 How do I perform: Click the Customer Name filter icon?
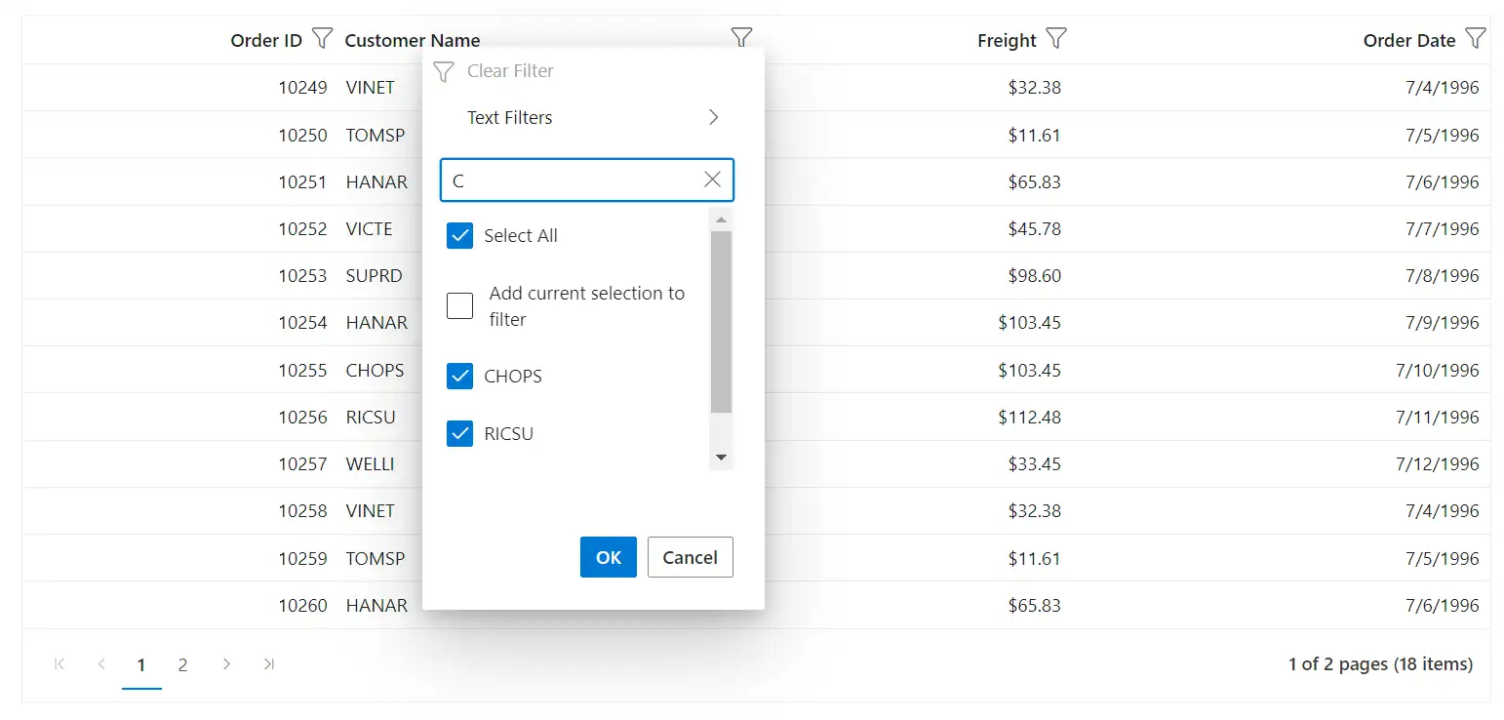(x=742, y=36)
